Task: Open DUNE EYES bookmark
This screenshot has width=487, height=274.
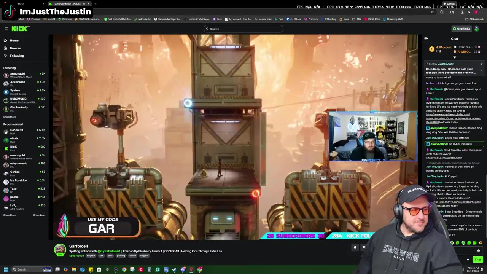Action: click(x=372, y=19)
